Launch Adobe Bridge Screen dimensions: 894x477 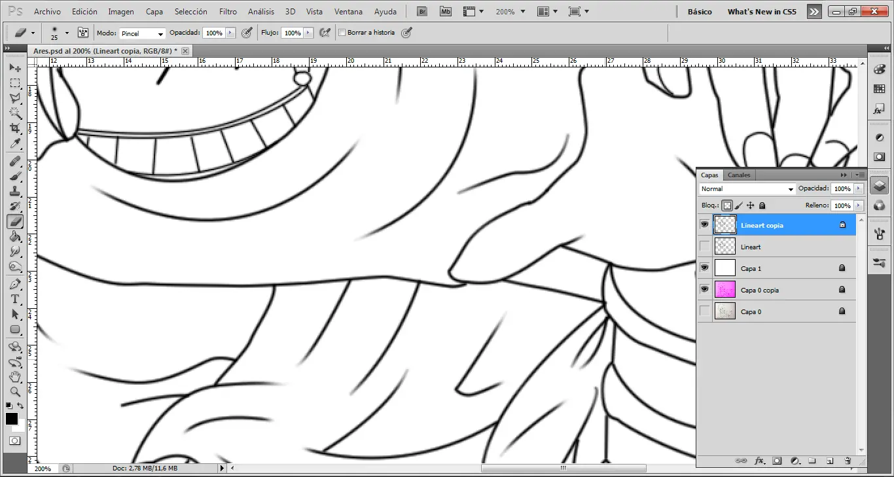coord(422,12)
